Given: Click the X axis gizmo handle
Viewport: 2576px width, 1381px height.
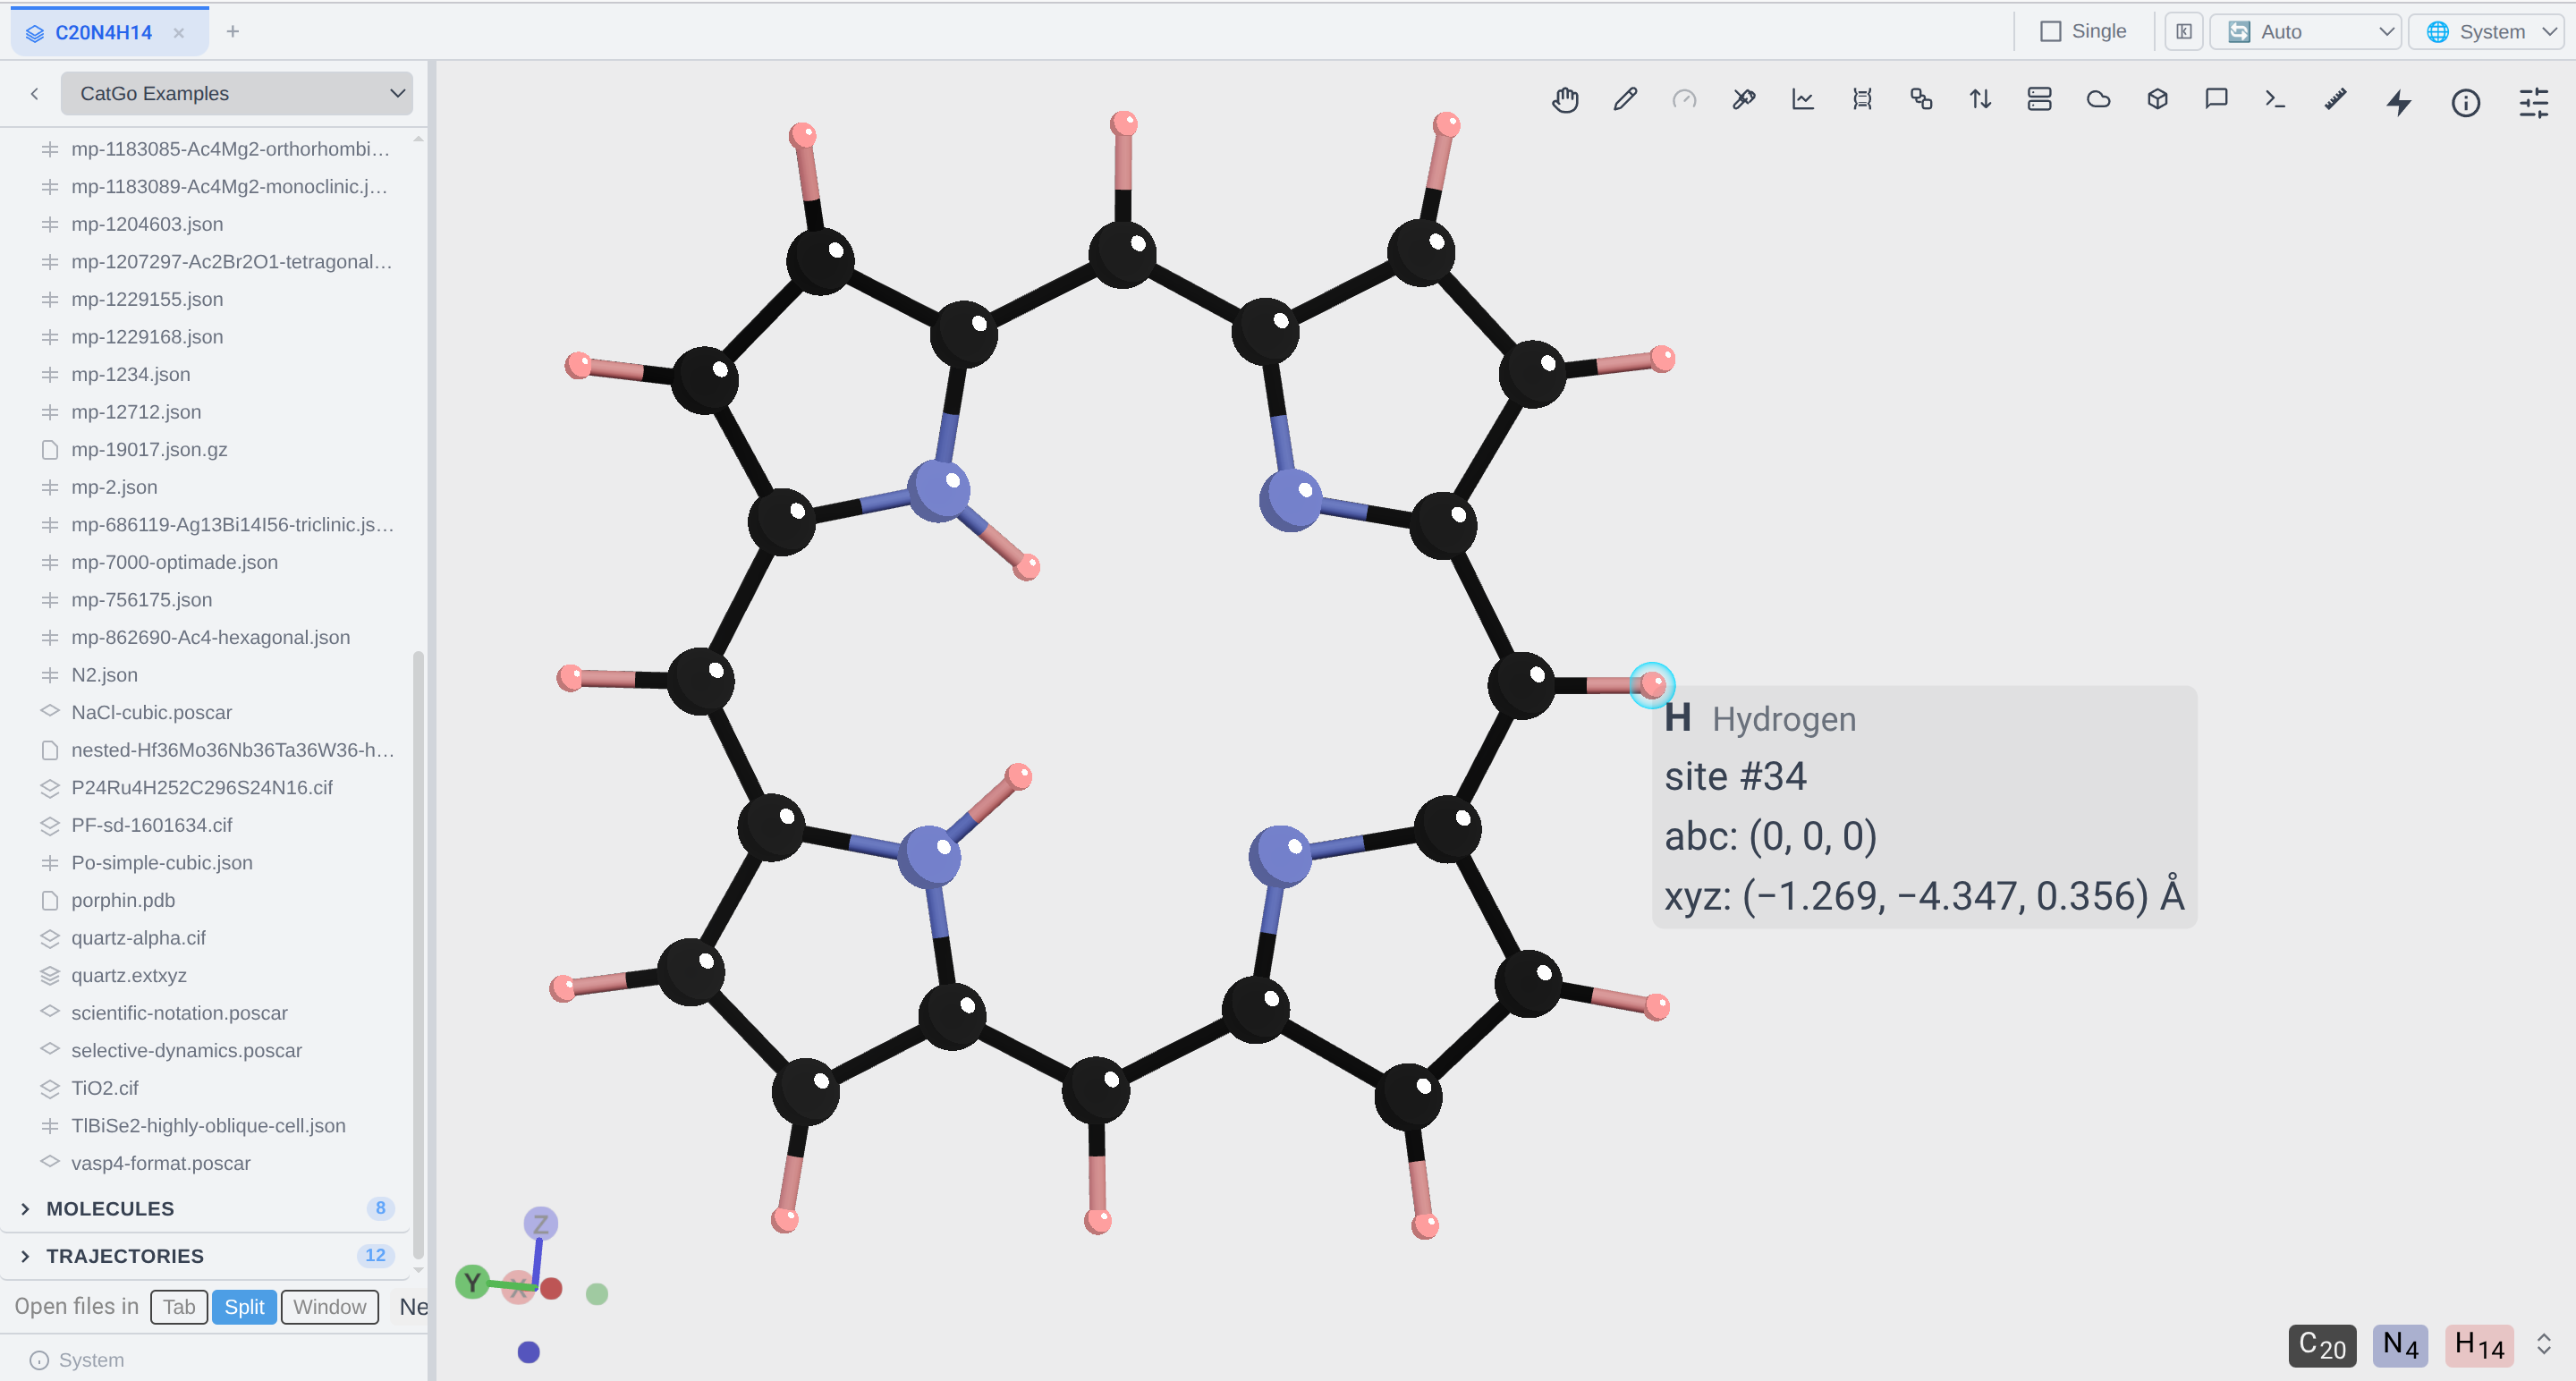Looking at the screenshot, I should 518,1287.
